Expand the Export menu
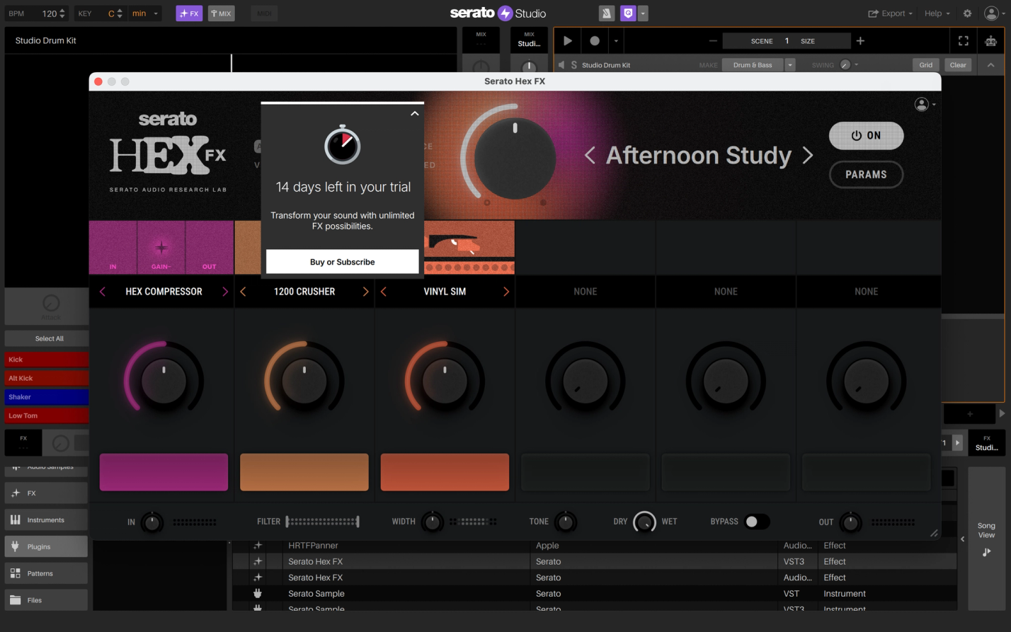Screen dimensions: 1011x632 point(891,13)
